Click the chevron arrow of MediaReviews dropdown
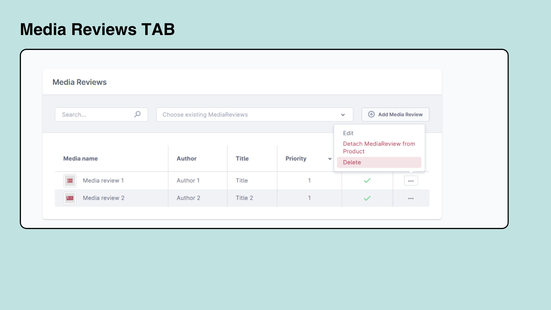The image size is (551, 310). [343, 115]
